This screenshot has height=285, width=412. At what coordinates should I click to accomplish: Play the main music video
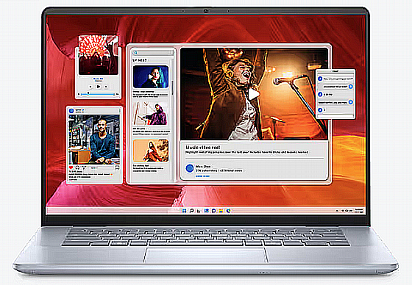pyautogui.click(x=253, y=94)
